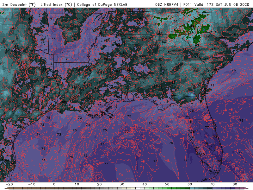Click the '06Z HRRRV4' model run label
Screen dimensions: 253x190
coord(167,4)
